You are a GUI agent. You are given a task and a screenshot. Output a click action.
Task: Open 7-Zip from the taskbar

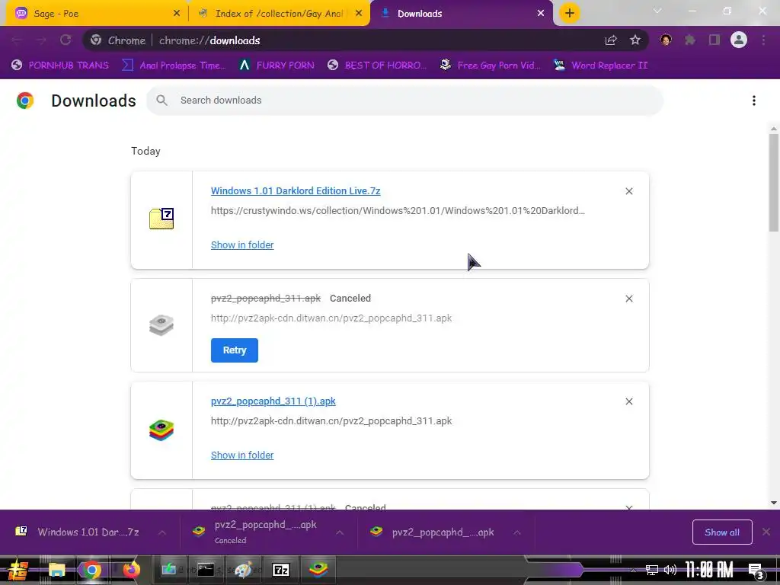coord(281,570)
